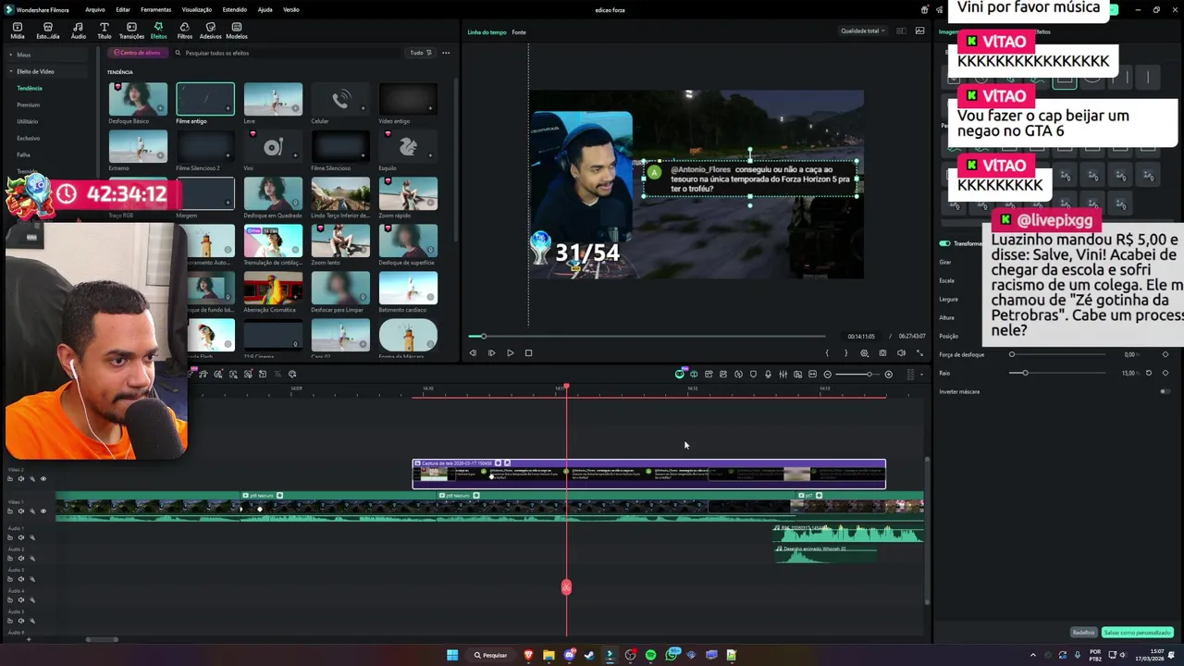Adjust the Raio slider

(x=1058, y=373)
